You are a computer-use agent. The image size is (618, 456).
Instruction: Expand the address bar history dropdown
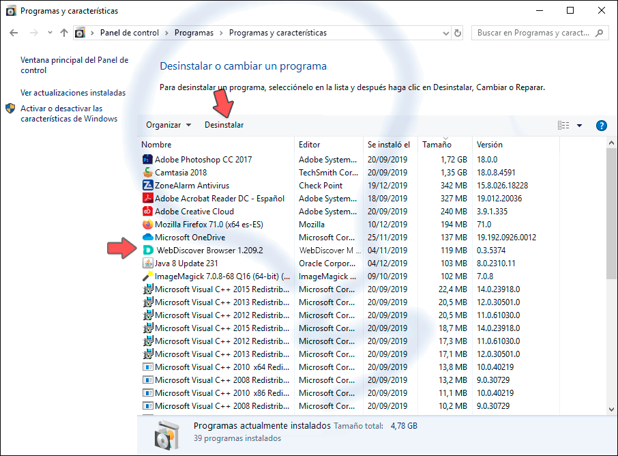445,33
